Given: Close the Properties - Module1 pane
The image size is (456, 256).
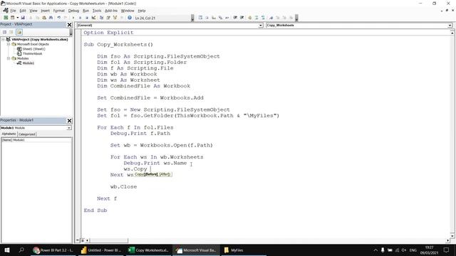Looking at the screenshot, I should [x=69, y=120].
